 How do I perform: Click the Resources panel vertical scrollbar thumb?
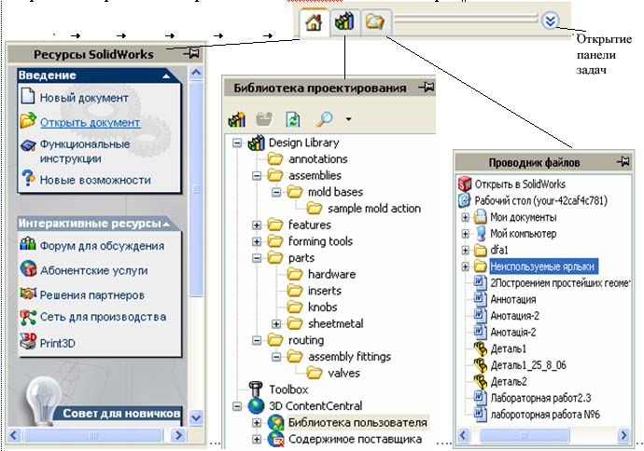[196, 188]
